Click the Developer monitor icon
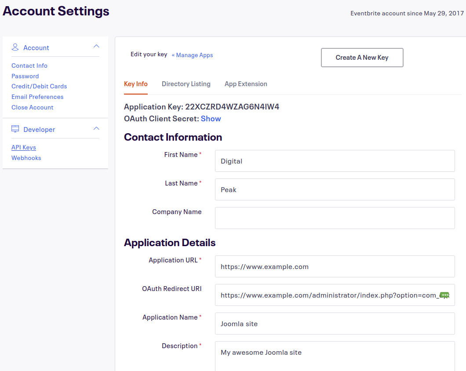This screenshot has width=466, height=371. pyautogui.click(x=15, y=129)
